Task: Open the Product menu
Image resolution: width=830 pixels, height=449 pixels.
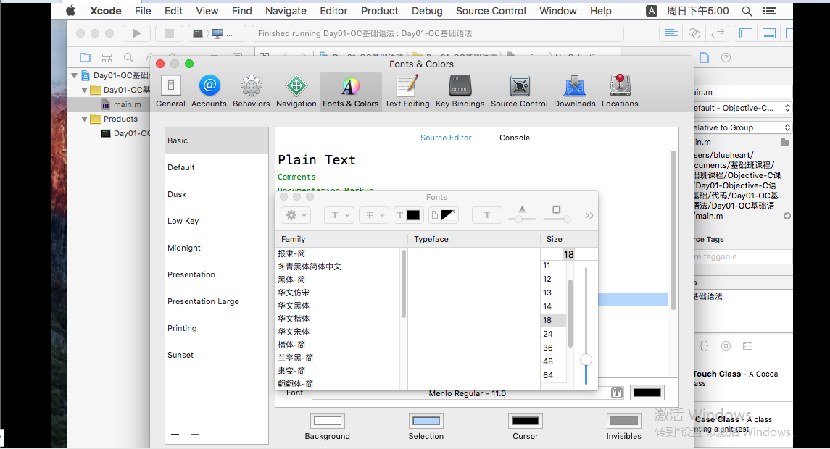Action: click(x=380, y=11)
